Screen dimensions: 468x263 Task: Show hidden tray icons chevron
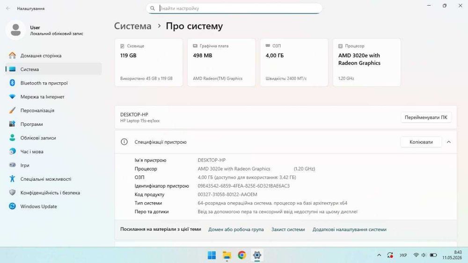click(379, 255)
